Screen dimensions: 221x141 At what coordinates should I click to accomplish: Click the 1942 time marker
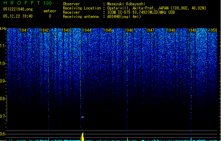click(x=45, y=30)
